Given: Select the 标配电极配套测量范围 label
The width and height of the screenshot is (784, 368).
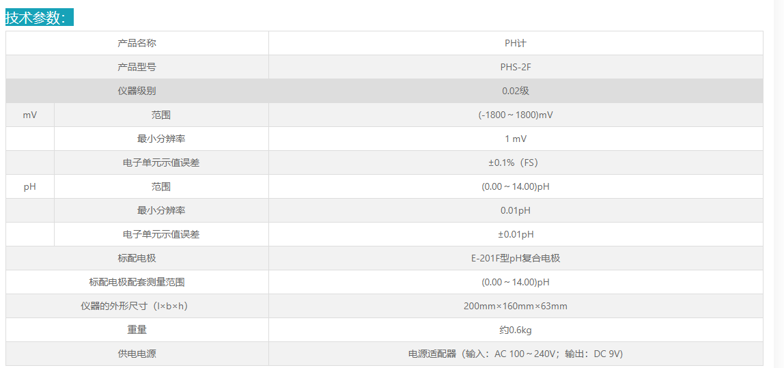Looking at the screenshot, I should [x=137, y=282].
